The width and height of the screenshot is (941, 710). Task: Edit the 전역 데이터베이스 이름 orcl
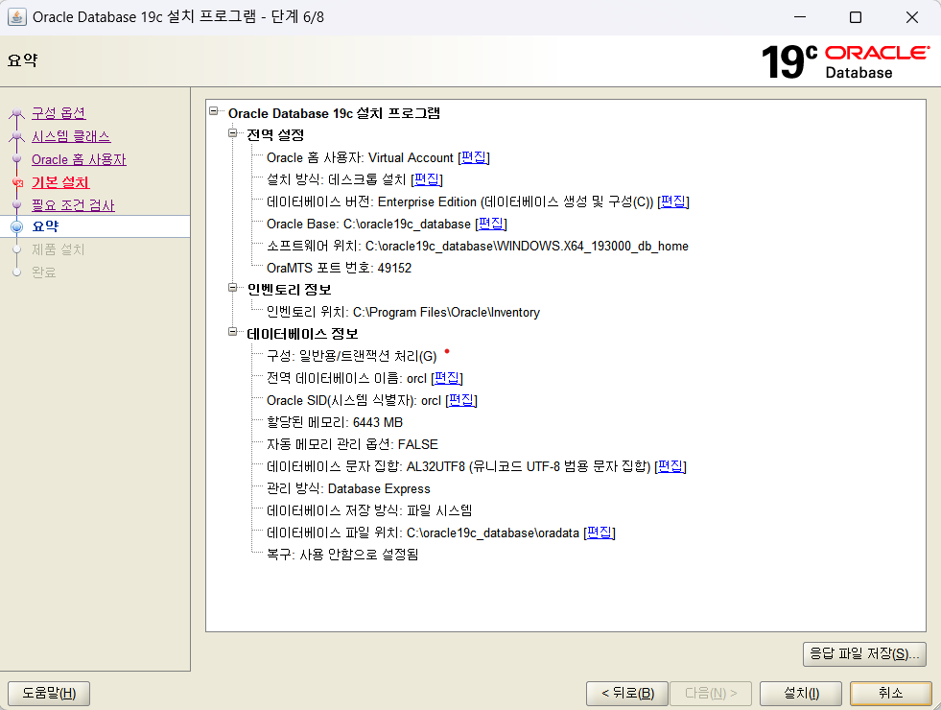click(447, 378)
